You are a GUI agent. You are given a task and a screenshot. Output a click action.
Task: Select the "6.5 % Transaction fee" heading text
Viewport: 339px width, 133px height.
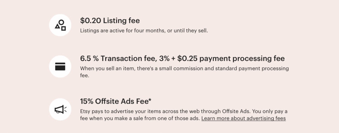(119, 59)
